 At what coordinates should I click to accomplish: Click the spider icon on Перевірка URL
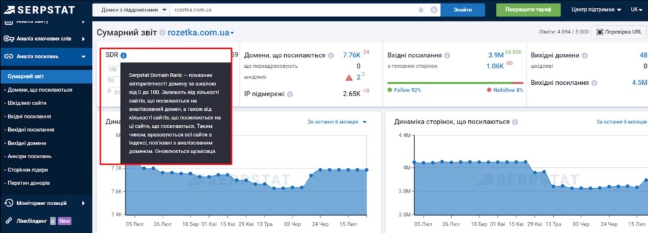click(x=599, y=32)
